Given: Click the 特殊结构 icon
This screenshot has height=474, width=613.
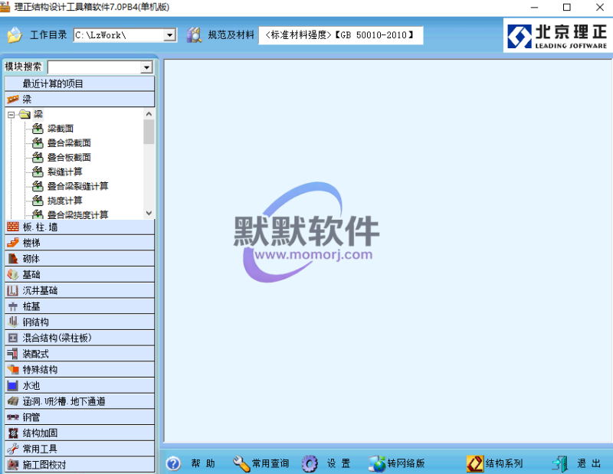Looking at the screenshot, I should [x=13, y=369].
